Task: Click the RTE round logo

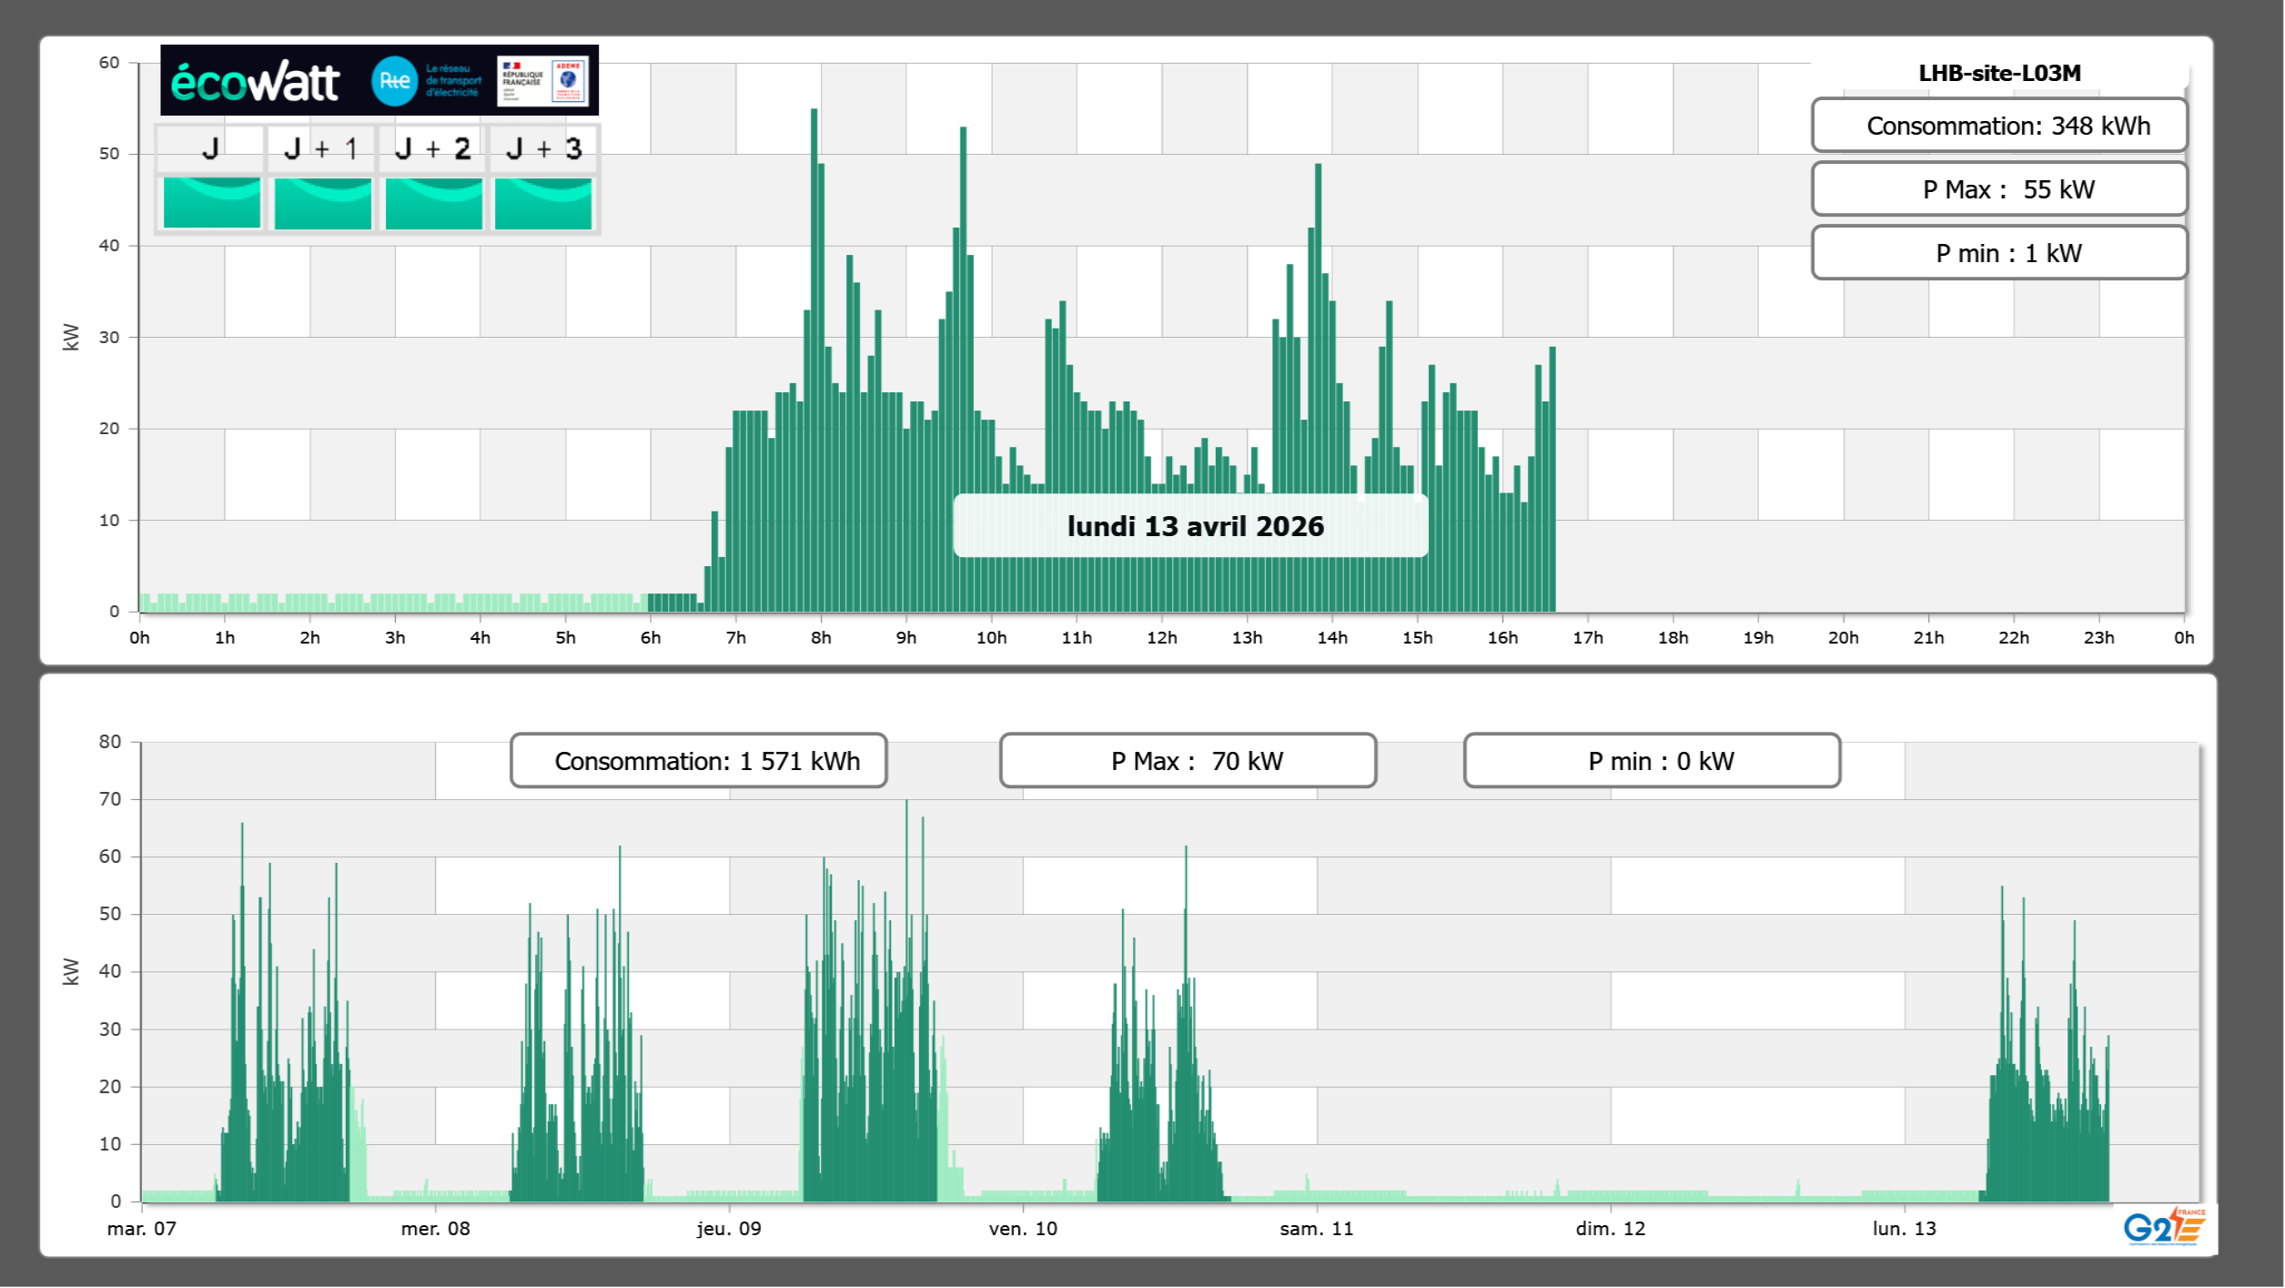Action: pyautogui.click(x=394, y=81)
